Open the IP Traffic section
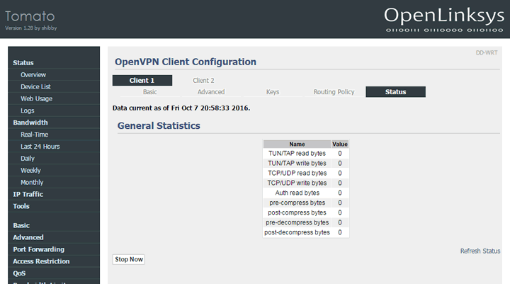Screen dimensions: 510x284 pyautogui.click(x=28, y=194)
